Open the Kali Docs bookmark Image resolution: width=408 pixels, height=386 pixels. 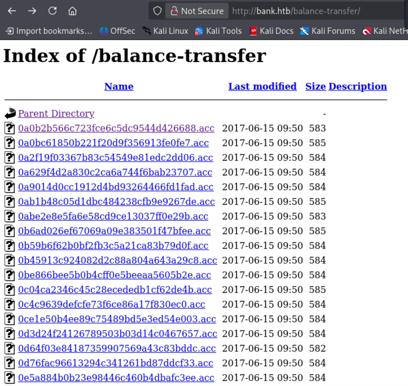(x=272, y=31)
